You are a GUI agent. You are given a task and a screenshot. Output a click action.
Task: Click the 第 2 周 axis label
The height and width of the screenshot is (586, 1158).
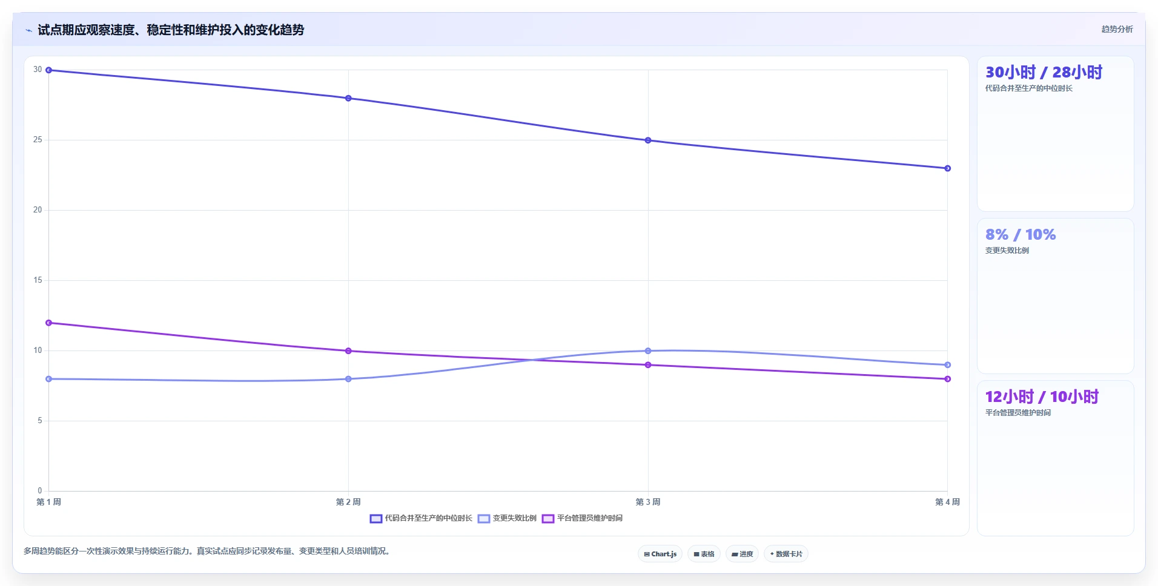pos(348,502)
